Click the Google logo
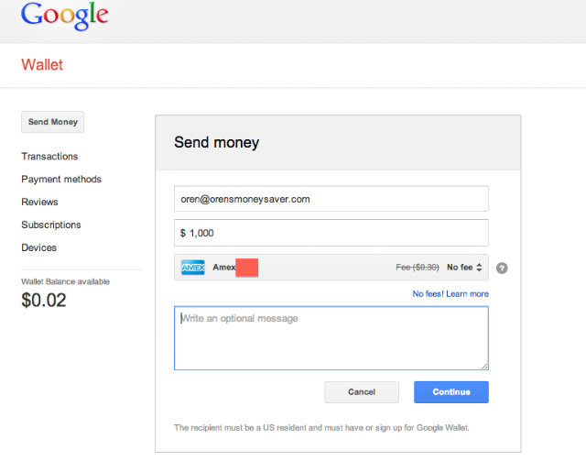The image size is (586, 461). pos(65,16)
